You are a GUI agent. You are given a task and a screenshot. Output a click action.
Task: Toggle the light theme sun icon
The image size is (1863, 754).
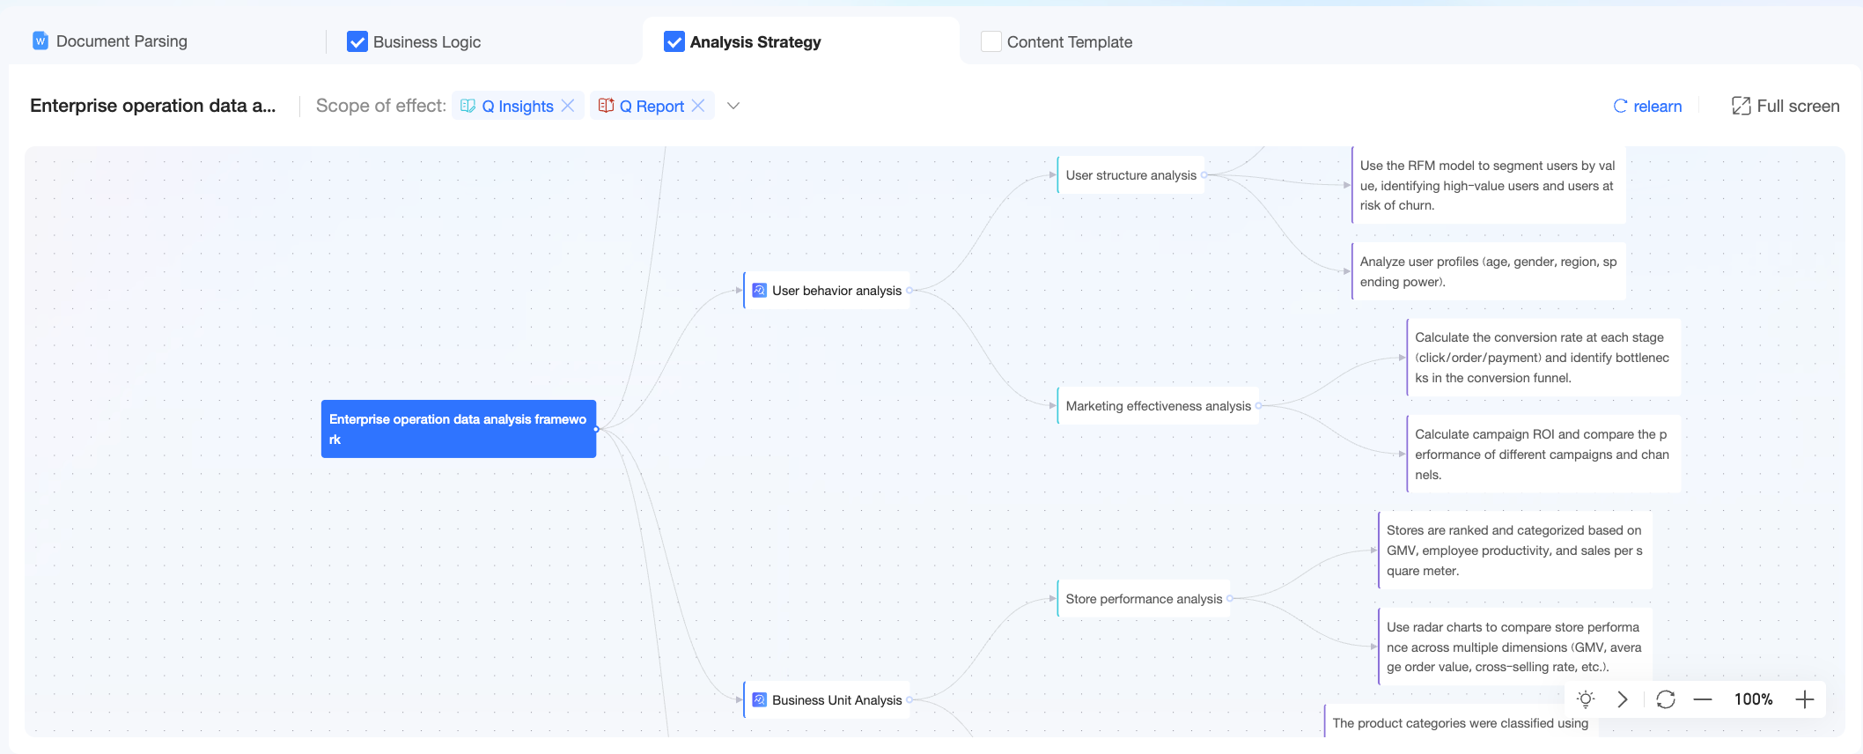click(1586, 699)
